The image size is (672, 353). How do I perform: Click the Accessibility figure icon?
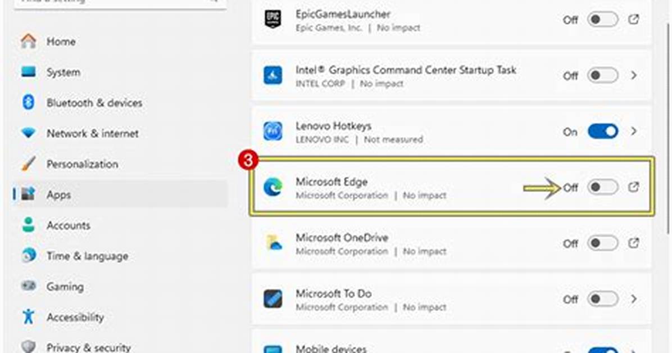pos(28,316)
